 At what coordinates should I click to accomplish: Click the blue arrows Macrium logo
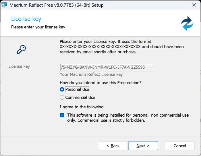tap(187, 24)
